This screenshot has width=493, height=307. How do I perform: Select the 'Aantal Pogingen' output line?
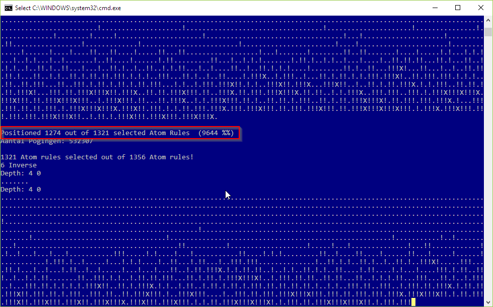pyautogui.click(x=47, y=141)
